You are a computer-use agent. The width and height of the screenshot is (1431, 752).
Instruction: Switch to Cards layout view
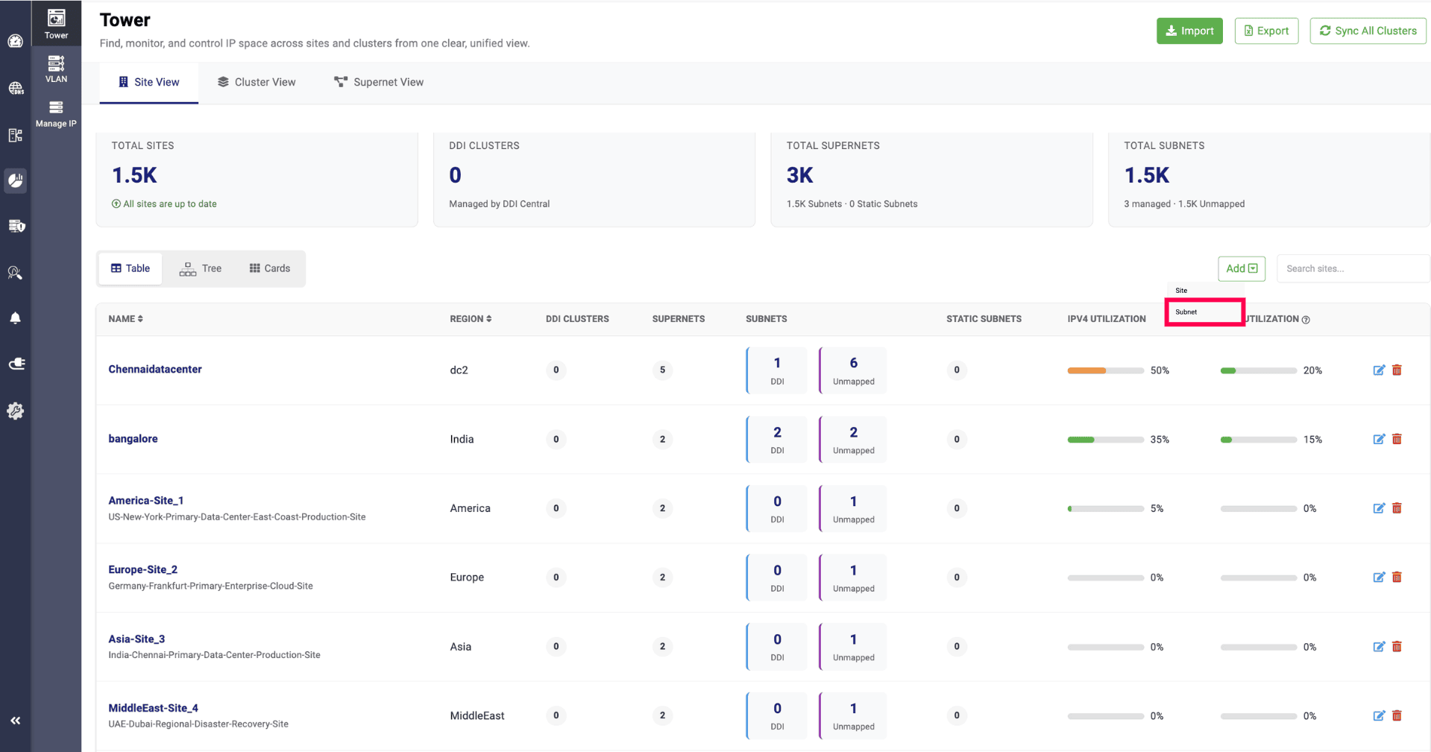pos(270,268)
